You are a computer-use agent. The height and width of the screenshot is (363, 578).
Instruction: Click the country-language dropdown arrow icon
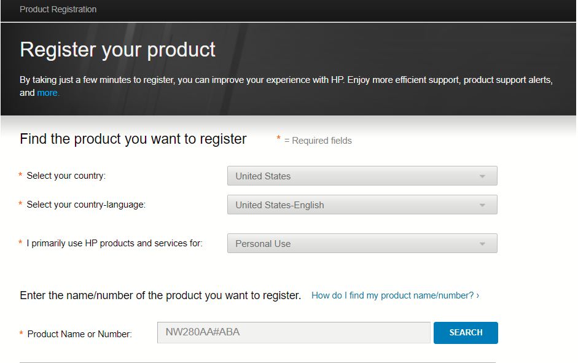482,206
